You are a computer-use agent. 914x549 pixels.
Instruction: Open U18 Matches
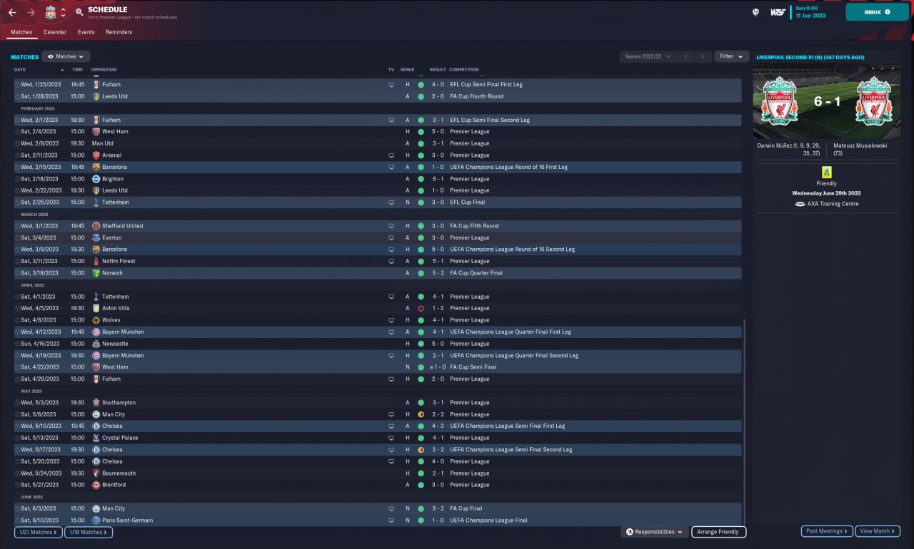[89, 532]
